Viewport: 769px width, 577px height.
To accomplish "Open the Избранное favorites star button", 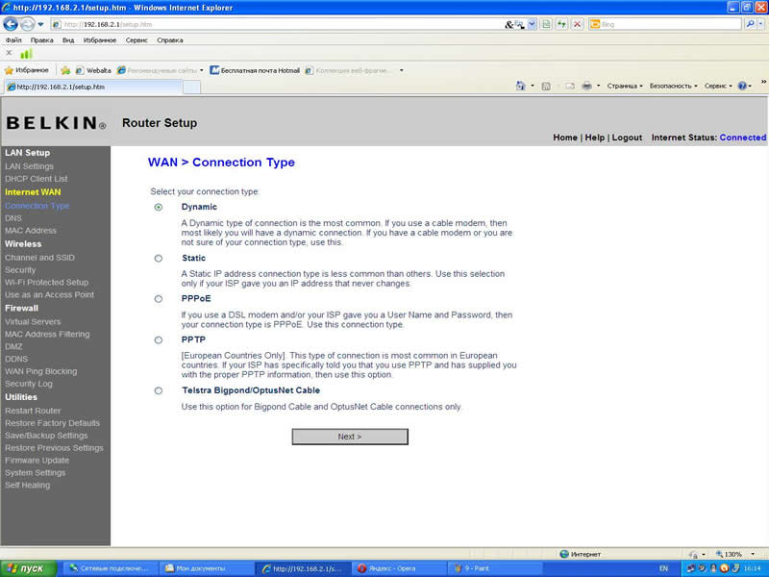I will [27, 70].
